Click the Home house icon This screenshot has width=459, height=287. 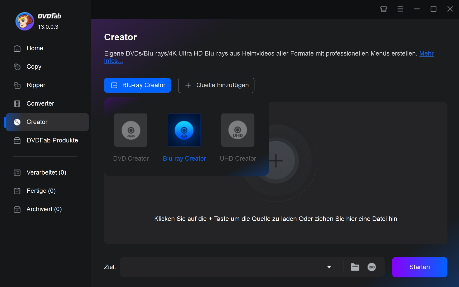point(17,48)
